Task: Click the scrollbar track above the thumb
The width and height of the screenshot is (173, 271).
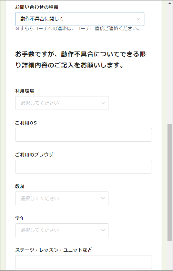Action: point(170,64)
